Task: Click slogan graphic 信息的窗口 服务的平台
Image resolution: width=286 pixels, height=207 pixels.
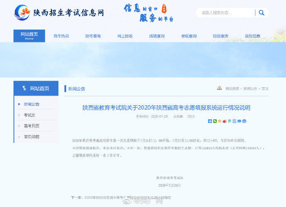Action: pos(149,13)
